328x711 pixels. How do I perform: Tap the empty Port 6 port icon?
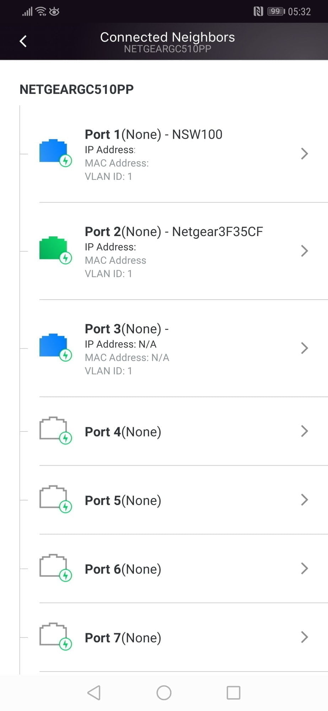click(53, 566)
